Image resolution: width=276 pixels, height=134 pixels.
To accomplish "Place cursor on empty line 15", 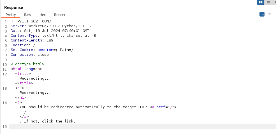I will pyautogui.click(x=84, y=126).
